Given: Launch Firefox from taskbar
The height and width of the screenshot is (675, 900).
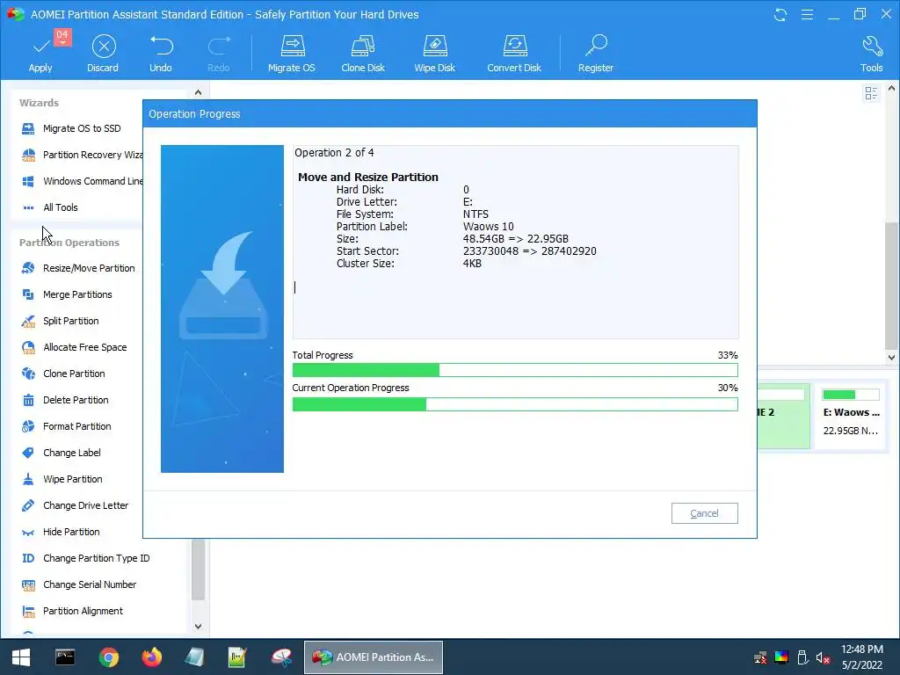Looking at the screenshot, I should tap(151, 657).
